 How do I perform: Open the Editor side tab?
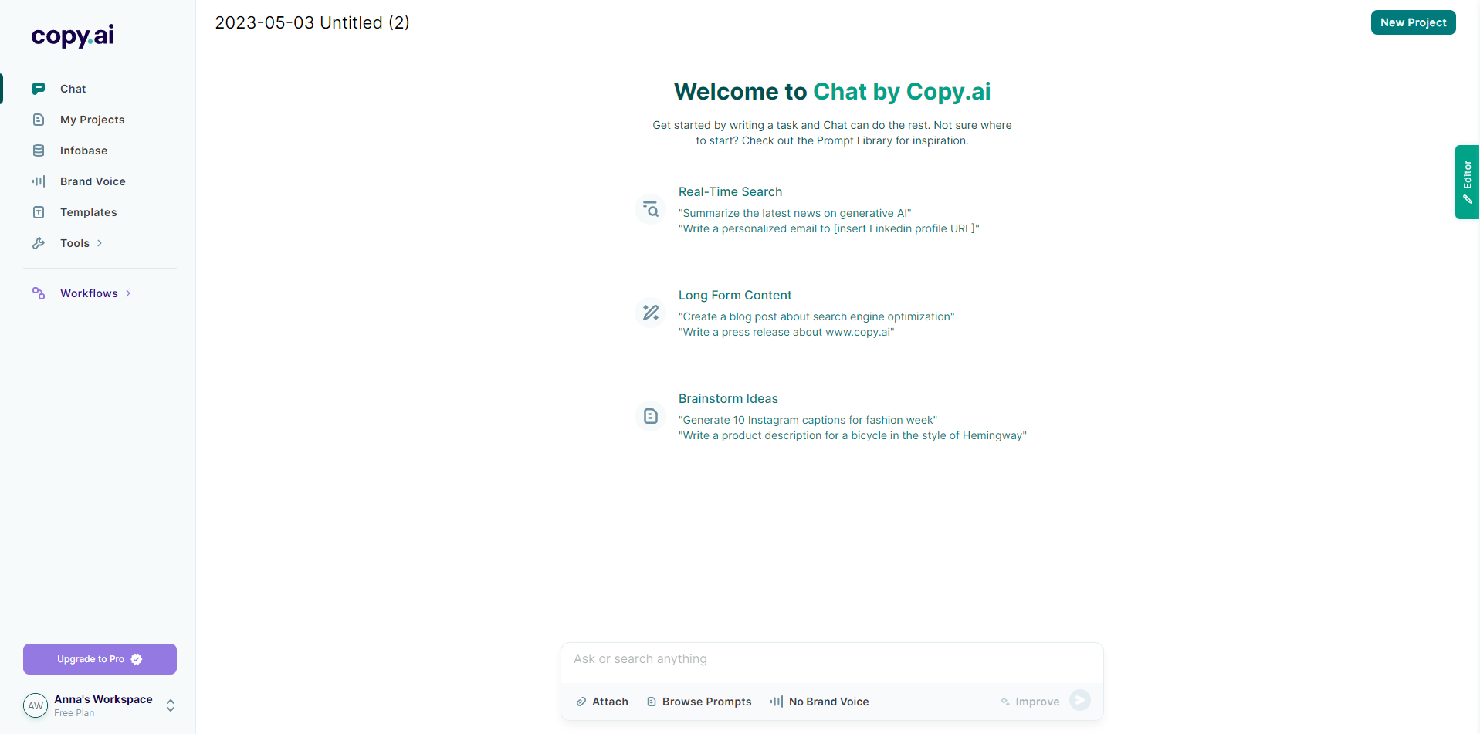1467,182
